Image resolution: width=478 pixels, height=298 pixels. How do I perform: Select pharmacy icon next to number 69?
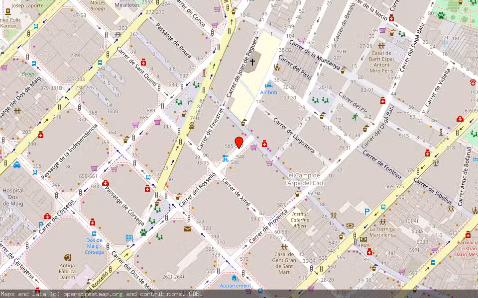264,144
